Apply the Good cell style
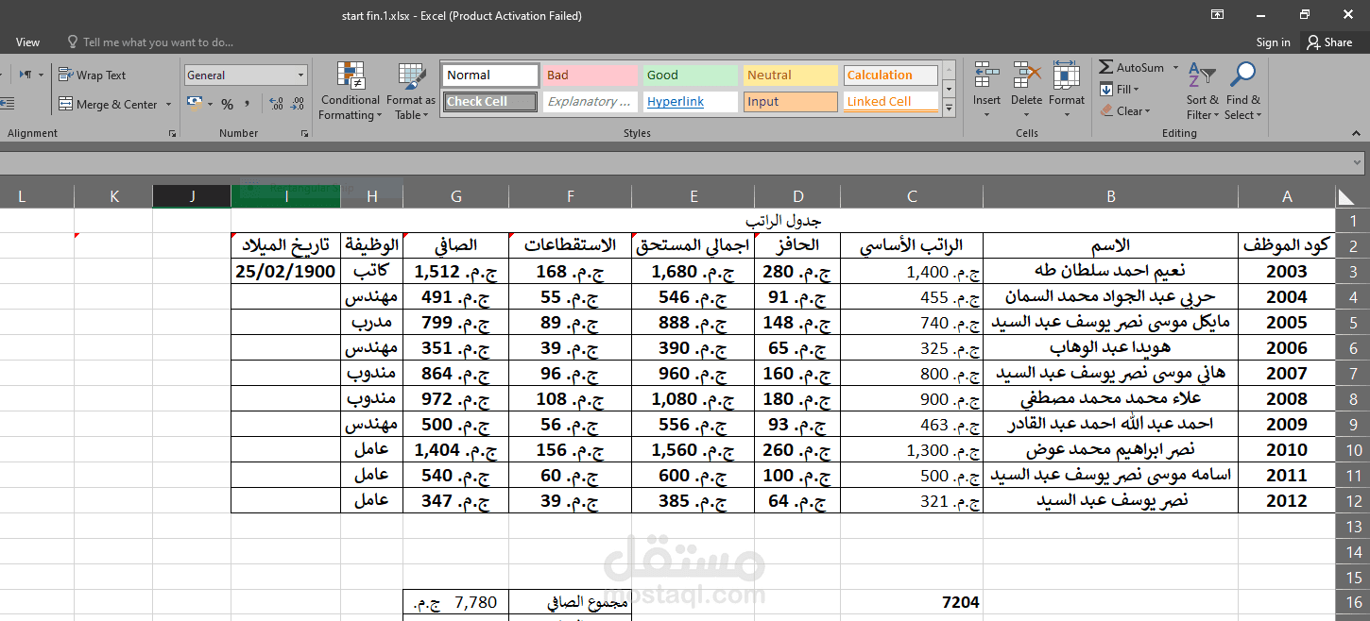This screenshot has width=1370, height=621. (691, 76)
